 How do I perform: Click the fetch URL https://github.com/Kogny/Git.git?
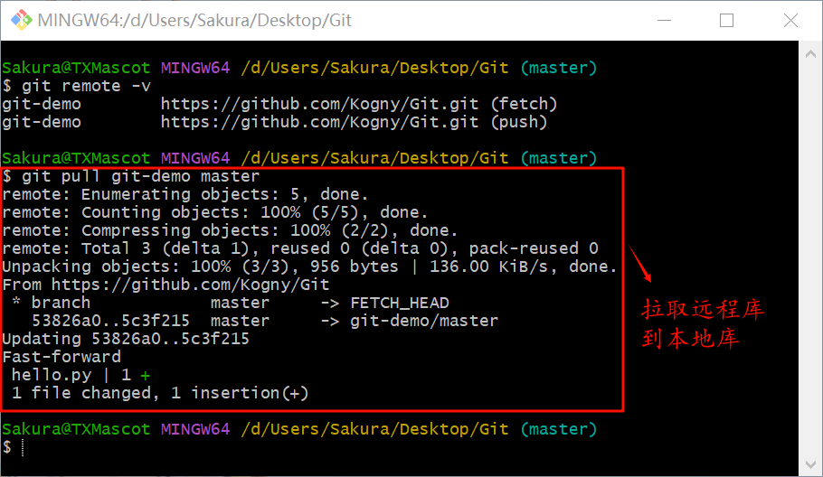pyautogui.click(x=319, y=104)
